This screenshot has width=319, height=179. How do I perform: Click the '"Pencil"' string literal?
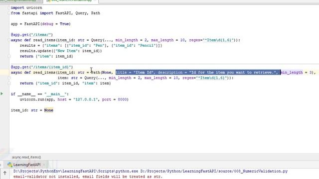pos(147,45)
